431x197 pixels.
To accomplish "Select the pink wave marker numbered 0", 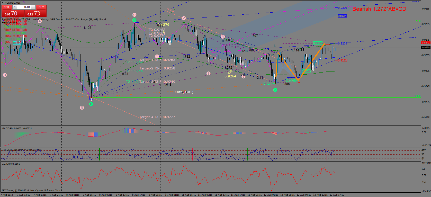I will click(x=134, y=15).
